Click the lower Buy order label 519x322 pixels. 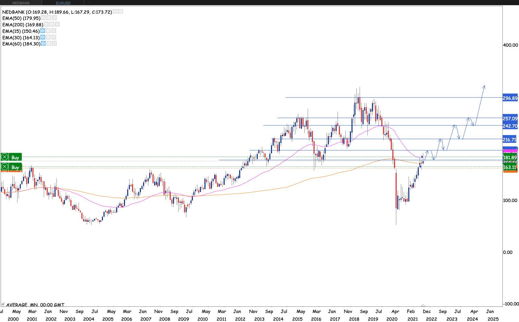[15, 167]
